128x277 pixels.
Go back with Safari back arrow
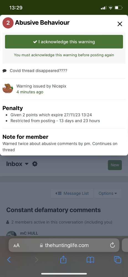pos(9,260)
